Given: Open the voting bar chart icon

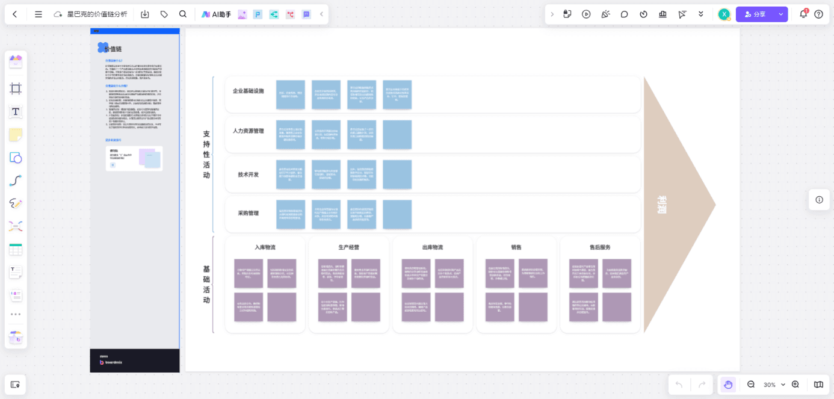Looking at the screenshot, I should coord(663,14).
